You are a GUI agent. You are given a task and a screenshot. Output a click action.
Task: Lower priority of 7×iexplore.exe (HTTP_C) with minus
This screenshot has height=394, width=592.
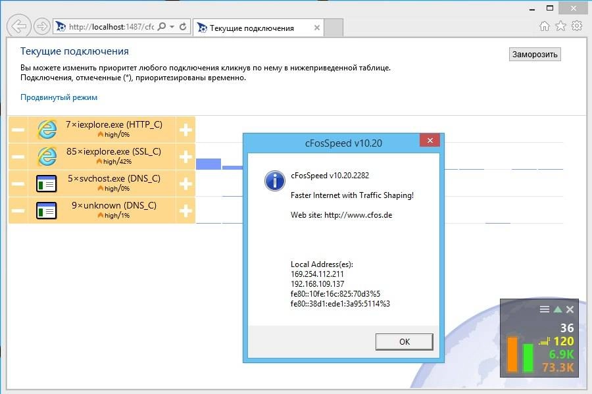18,130
